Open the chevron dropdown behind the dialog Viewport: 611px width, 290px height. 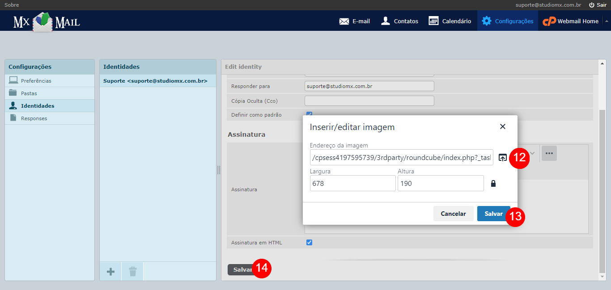(x=532, y=153)
